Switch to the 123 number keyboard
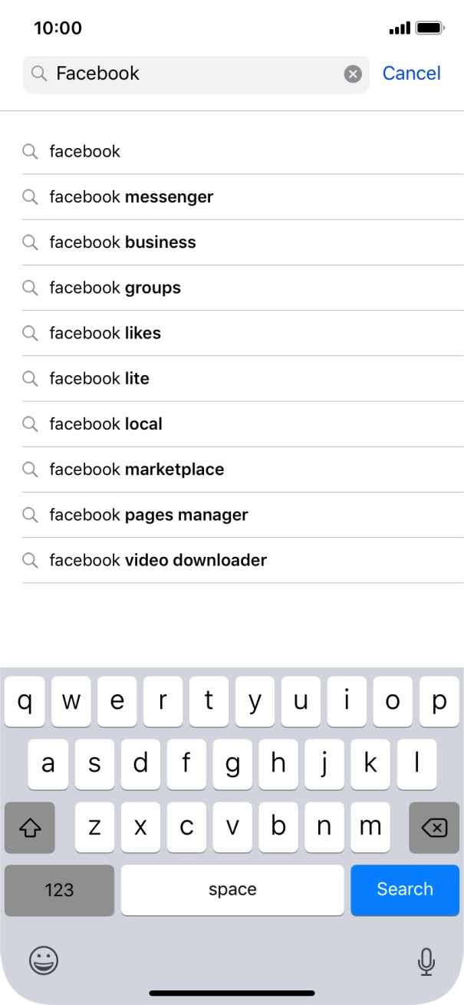 pos(59,889)
